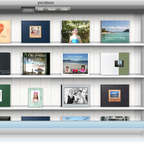144x145 pixels.
Task: Select the white and green cover book
Action: pos(115,64)
